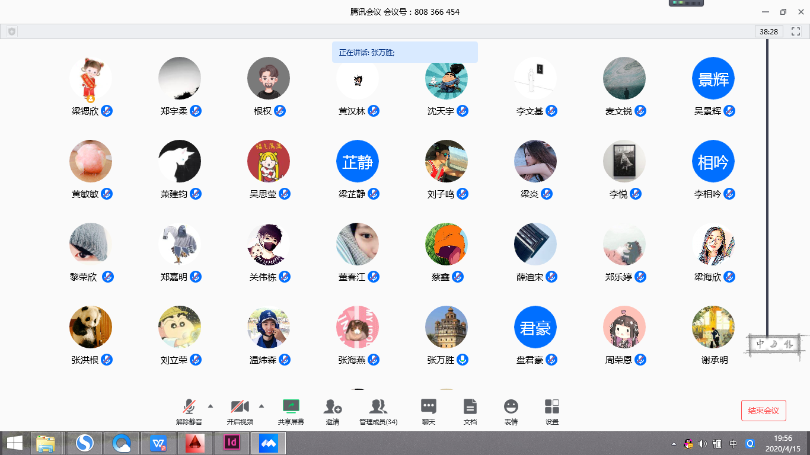Expand video options arrow beside camera
Viewport: 810px width, 455px height.
click(262, 406)
